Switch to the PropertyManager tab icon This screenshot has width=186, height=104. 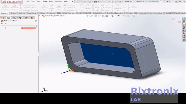click(9, 18)
